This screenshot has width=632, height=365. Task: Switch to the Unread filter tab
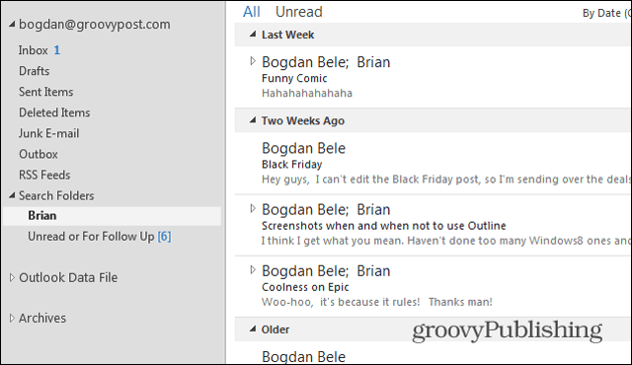click(298, 12)
